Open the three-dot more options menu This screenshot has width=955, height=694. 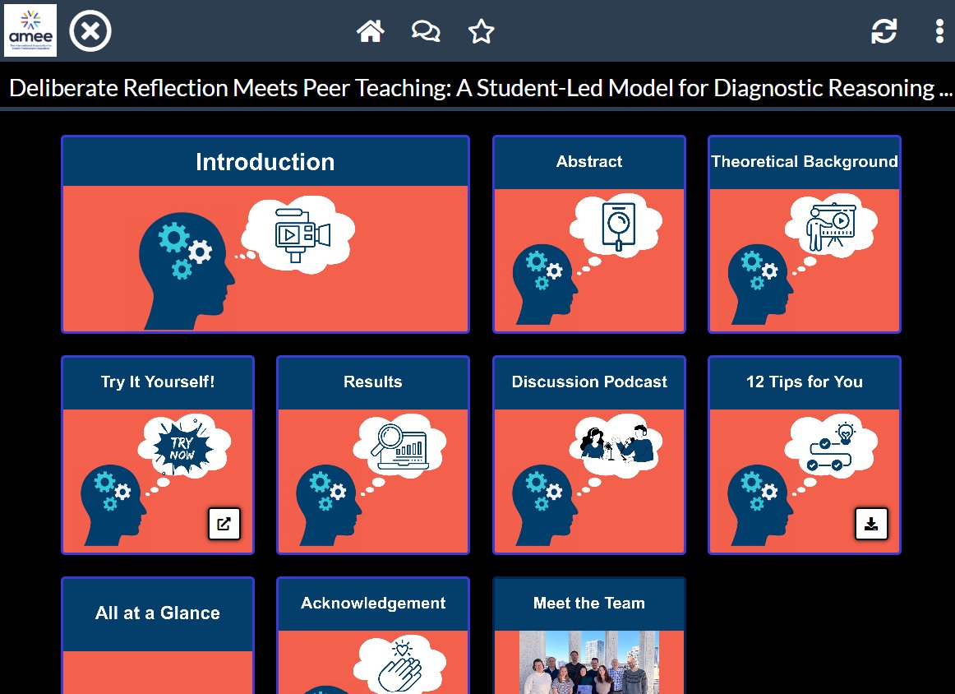coord(939,31)
